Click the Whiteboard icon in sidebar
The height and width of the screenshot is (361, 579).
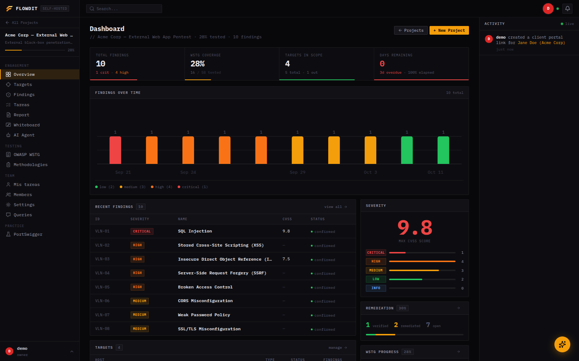click(8, 125)
